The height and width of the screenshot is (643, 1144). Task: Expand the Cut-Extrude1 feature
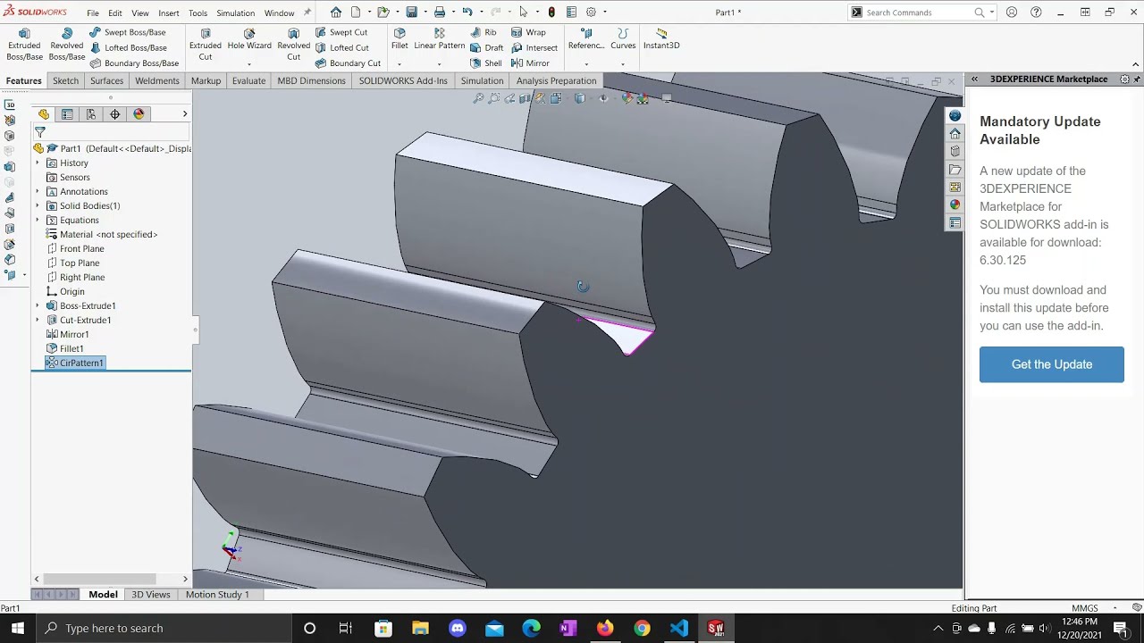pos(38,321)
